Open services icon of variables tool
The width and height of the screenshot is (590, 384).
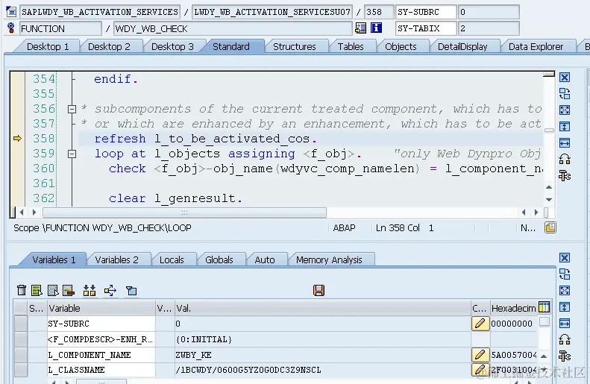tap(565, 339)
